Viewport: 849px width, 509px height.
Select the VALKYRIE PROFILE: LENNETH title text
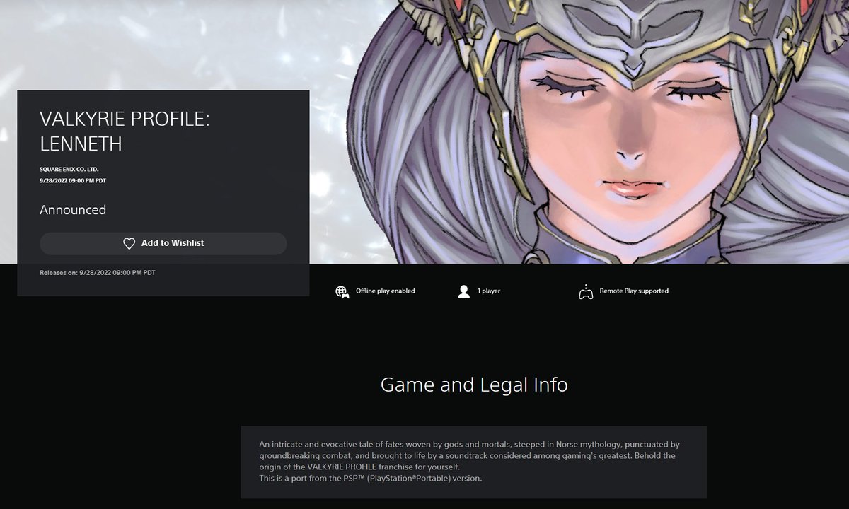pyautogui.click(x=125, y=131)
